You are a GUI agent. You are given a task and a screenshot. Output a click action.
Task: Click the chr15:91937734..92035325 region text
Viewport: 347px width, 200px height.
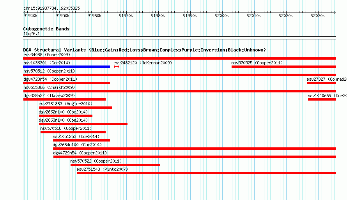[51, 9]
